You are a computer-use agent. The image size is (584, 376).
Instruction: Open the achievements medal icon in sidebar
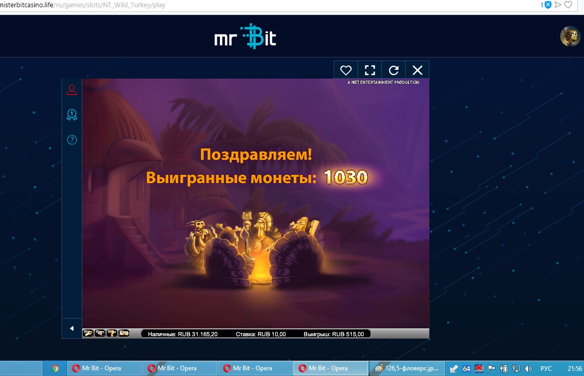click(72, 115)
